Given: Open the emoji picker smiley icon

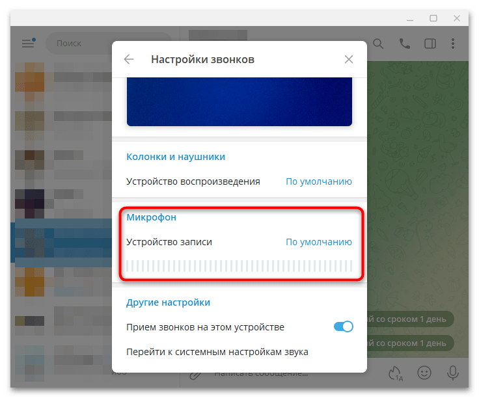Looking at the screenshot, I should click(424, 373).
